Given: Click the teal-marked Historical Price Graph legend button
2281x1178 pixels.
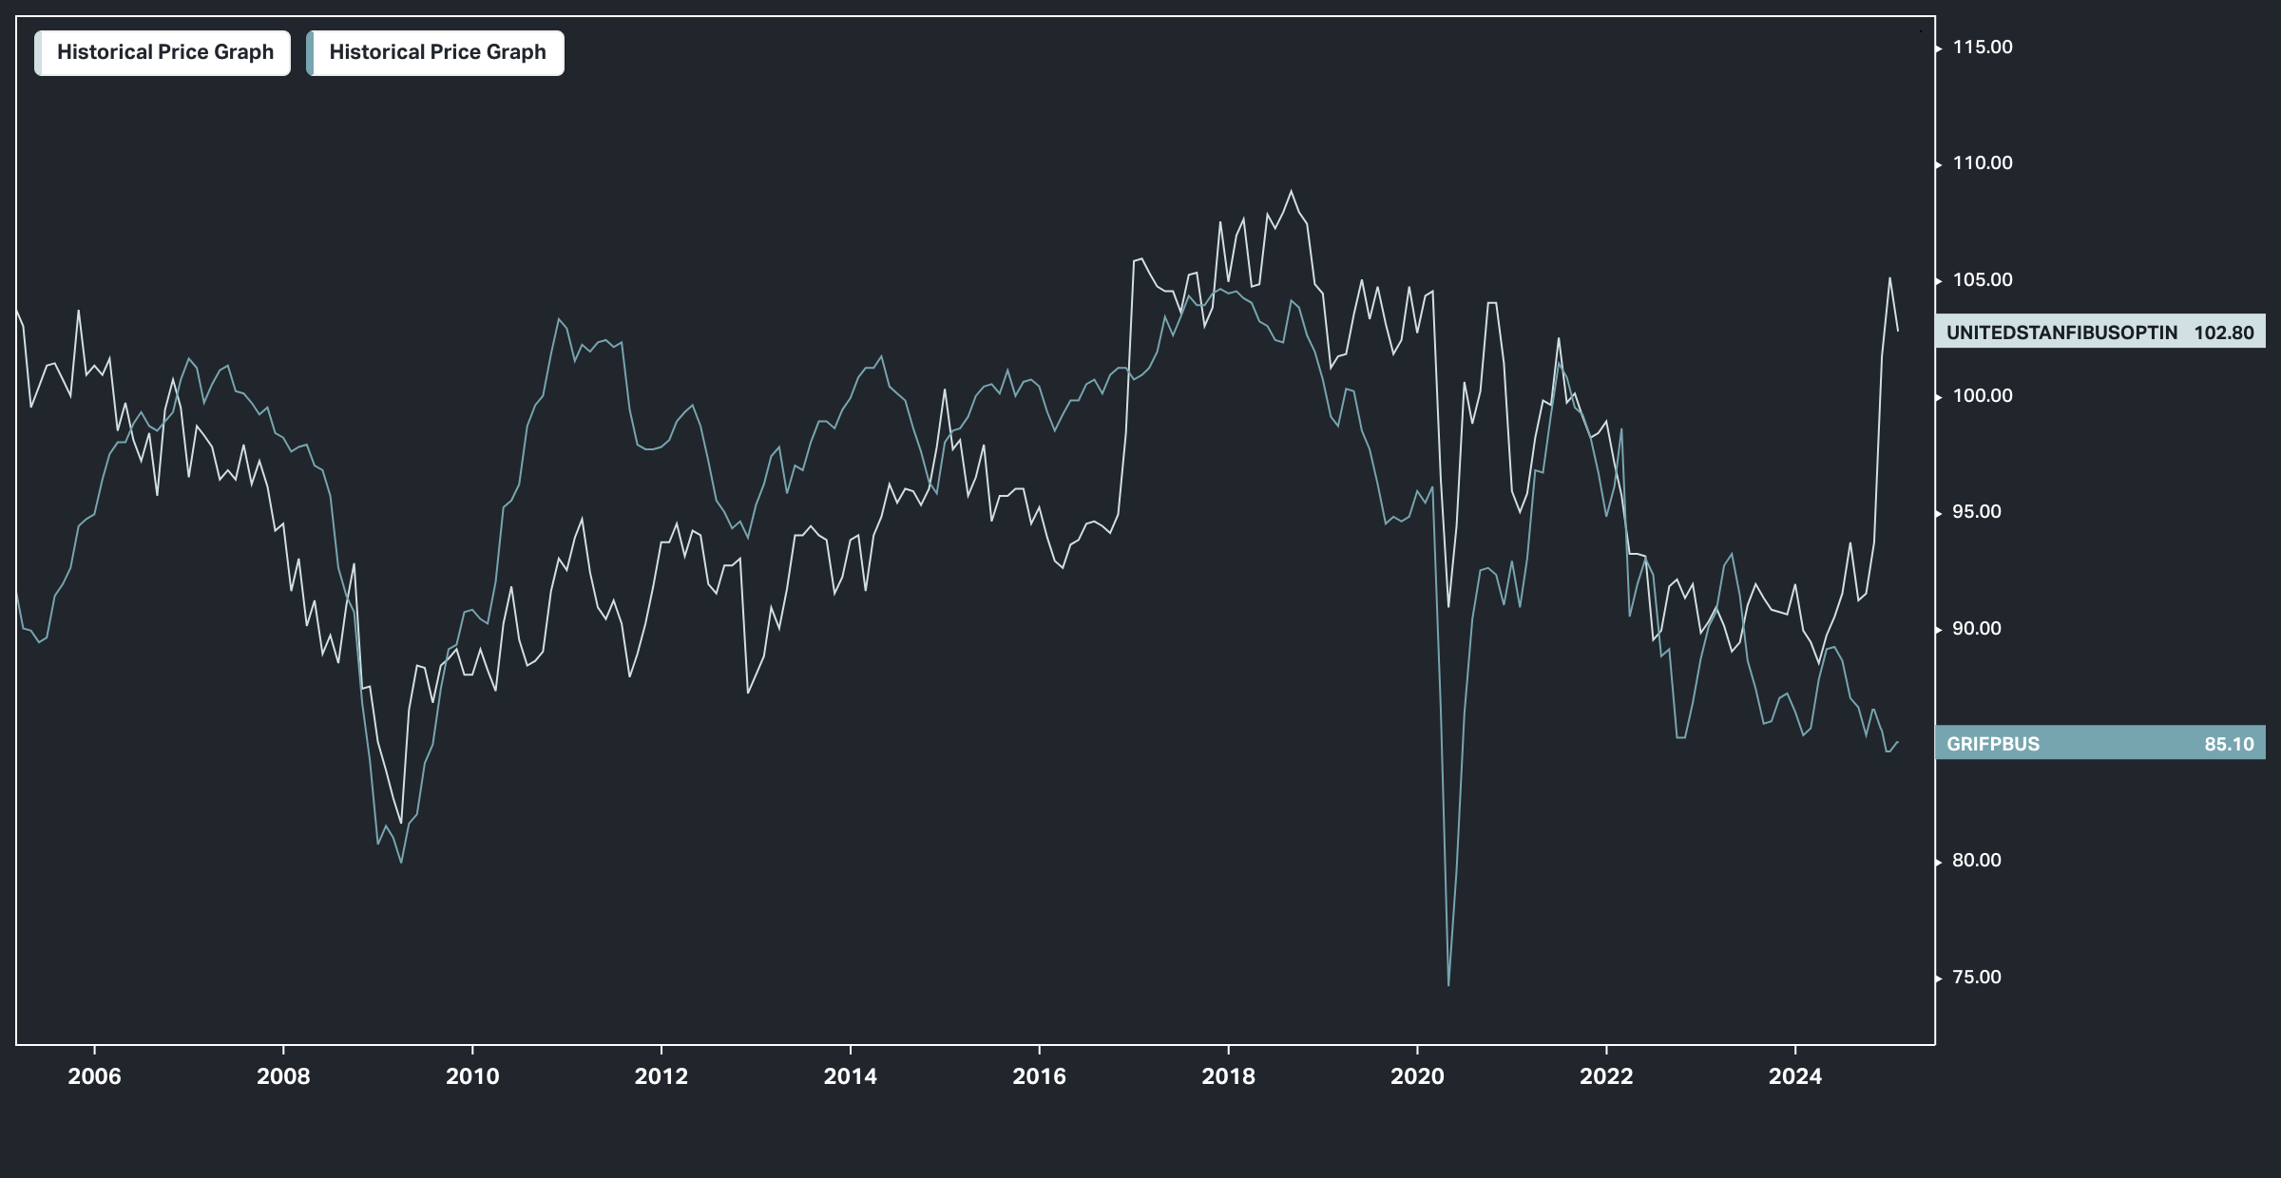Looking at the screenshot, I should pyautogui.click(x=435, y=52).
